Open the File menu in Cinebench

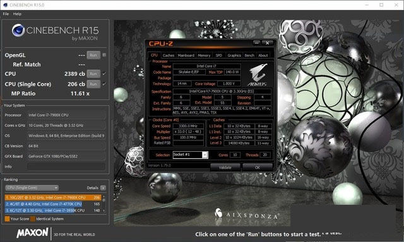coord(6,14)
